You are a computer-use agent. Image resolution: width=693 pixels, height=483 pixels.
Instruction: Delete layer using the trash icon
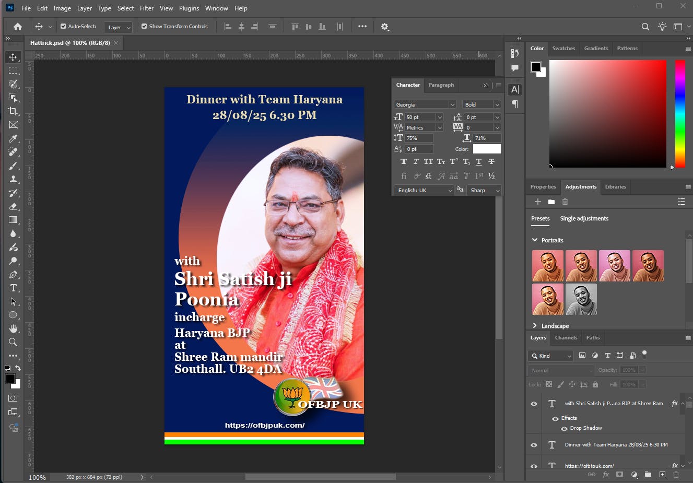[x=676, y=475]
